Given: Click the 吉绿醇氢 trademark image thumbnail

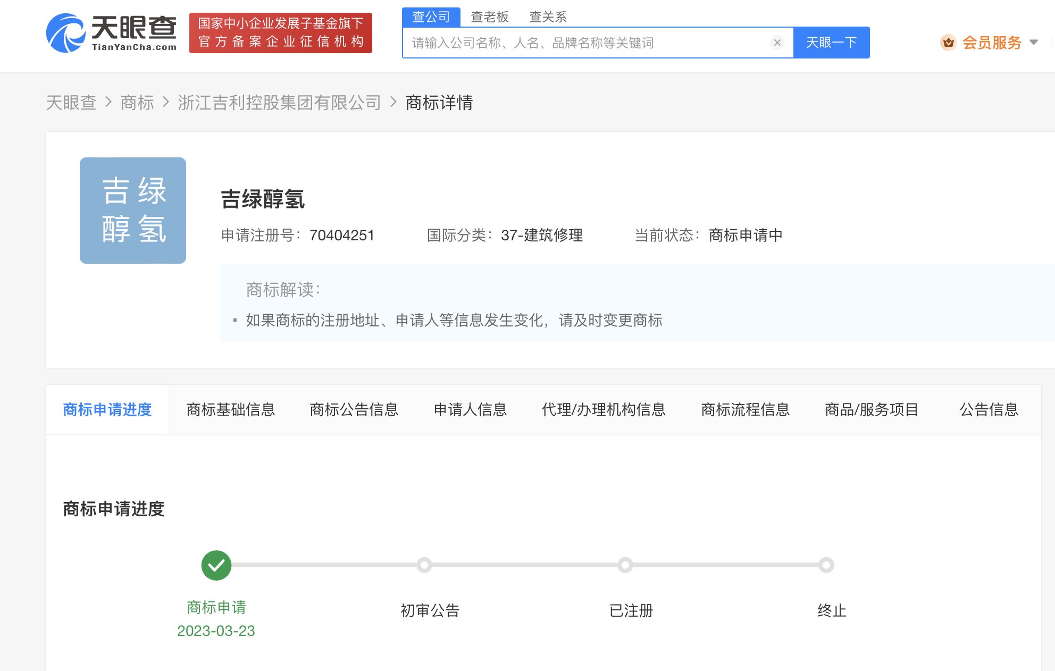Looking at the screenshot, I should [x=132, y=210].
